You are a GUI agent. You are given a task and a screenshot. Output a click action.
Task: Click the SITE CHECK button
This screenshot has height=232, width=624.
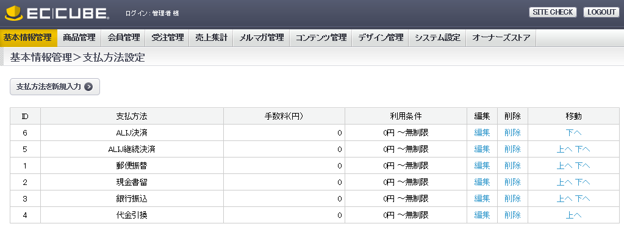[x=553, y=12]
